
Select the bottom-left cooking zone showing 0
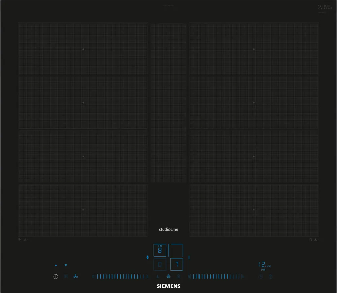(x=160, y=264)
